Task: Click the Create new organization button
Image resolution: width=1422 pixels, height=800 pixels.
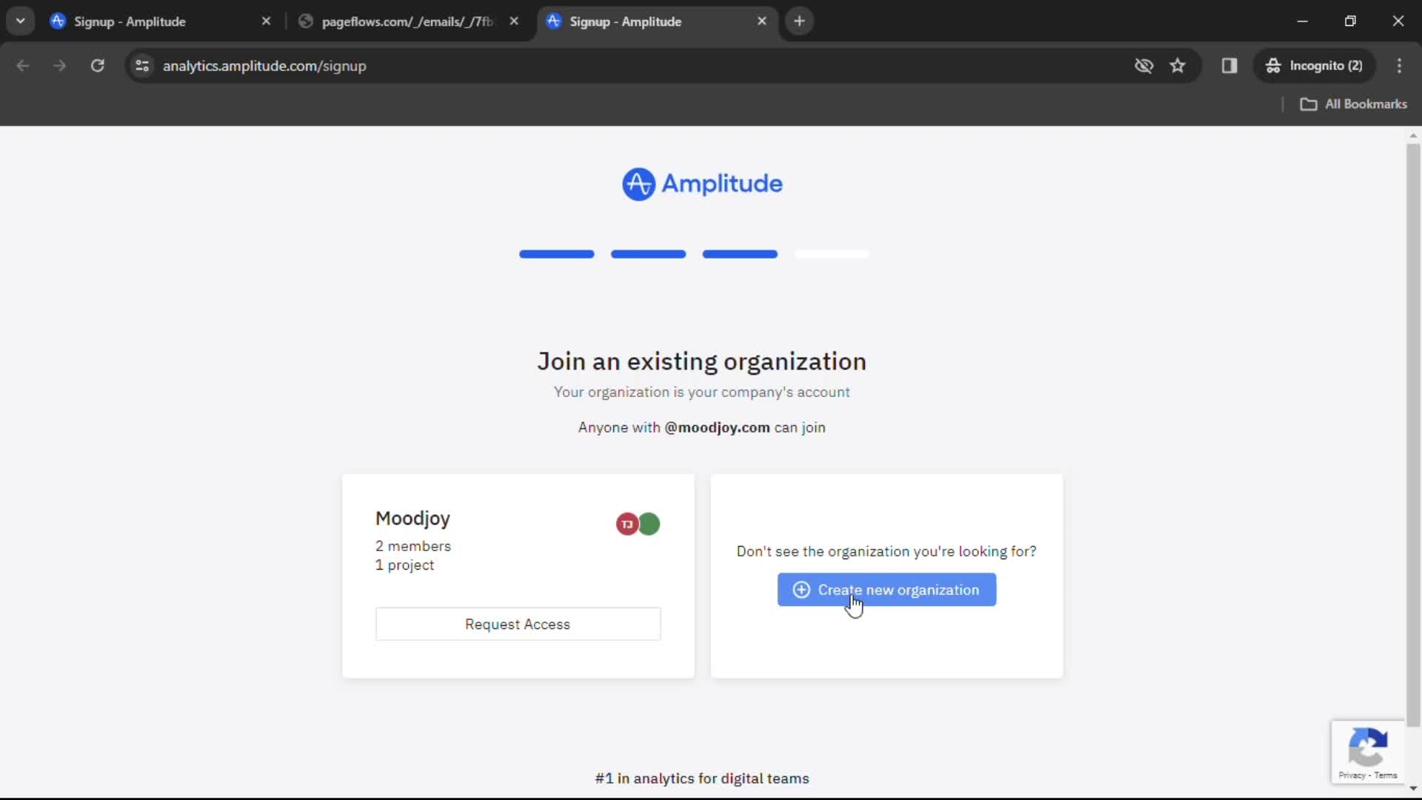Action: [x=887, y=590]
